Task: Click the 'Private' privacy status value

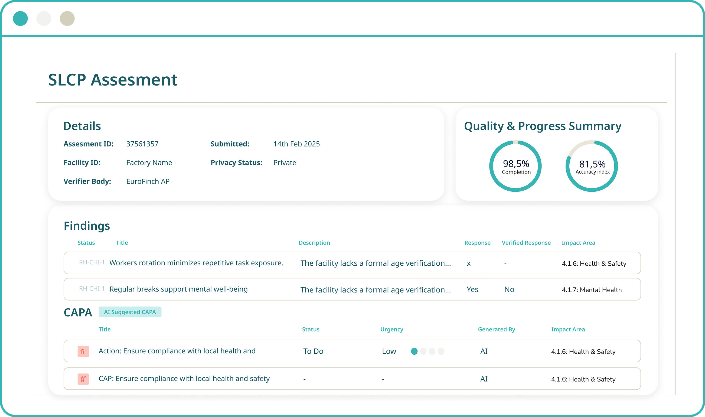Action: pyautogui.click(x=285, y=163)
